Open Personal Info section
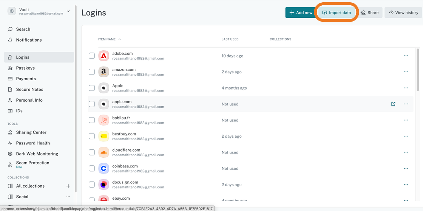The height and width of the screenshot is (211, 423). click(x=39, y=100)
